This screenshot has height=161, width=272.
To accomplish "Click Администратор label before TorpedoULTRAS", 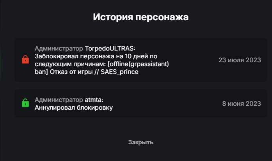I will pyautogui.click(x=59, y=49).
